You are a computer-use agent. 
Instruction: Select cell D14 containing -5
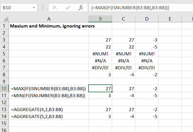tap(147, 116)
